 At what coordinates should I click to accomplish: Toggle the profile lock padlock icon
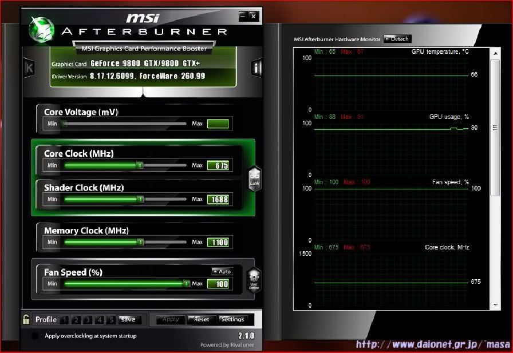(26, 319)
